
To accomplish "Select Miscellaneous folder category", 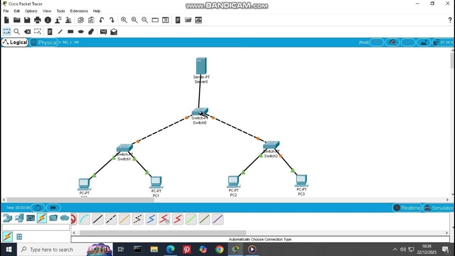I will coord(53,218).
